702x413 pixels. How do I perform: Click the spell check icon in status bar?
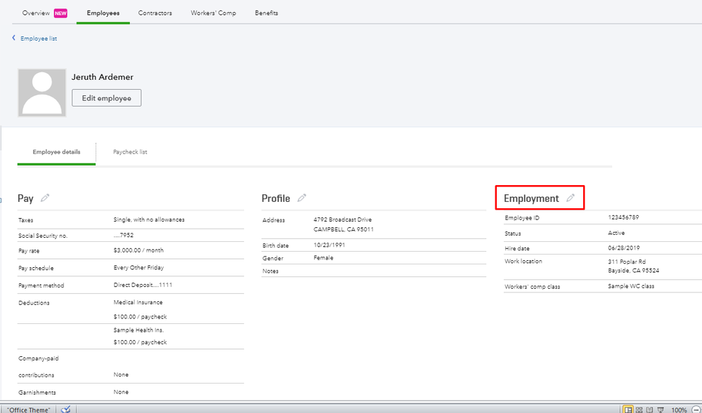click(66, 409)
